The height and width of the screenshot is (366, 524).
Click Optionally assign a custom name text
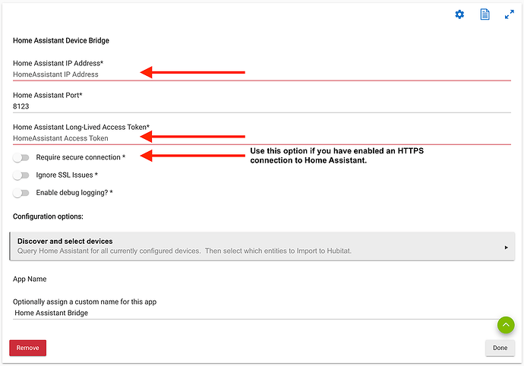84,301
